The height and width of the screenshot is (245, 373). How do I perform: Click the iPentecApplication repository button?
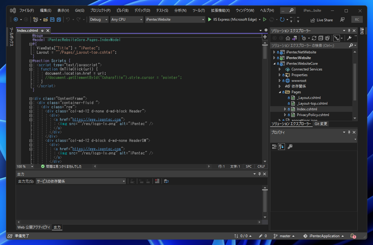[x=324, y=236]
